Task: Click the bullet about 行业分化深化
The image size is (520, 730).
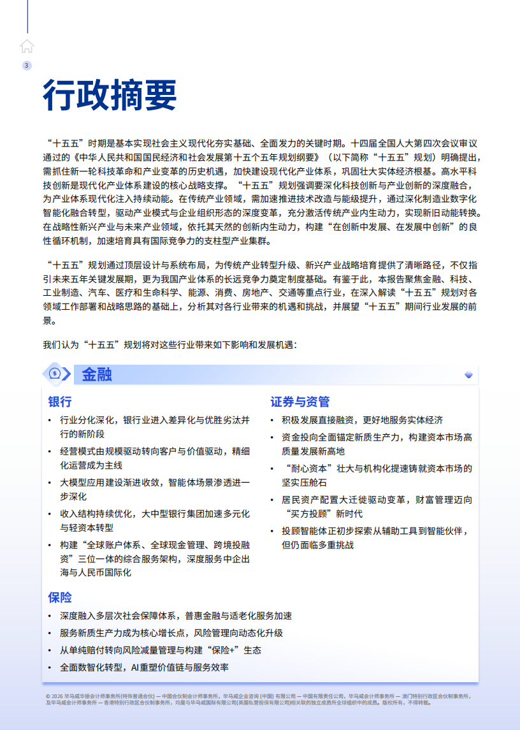Action: pos(154,427)
